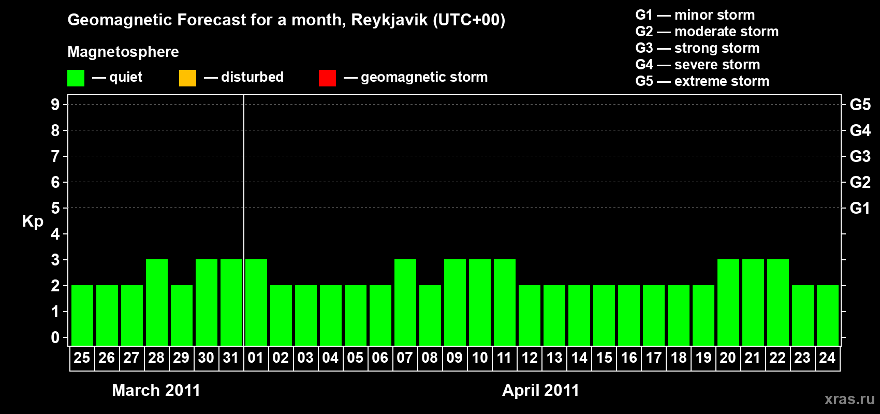Click the bar for April 19
The width and height of the screenshot is (880, 414).
[x=703, y=315]
